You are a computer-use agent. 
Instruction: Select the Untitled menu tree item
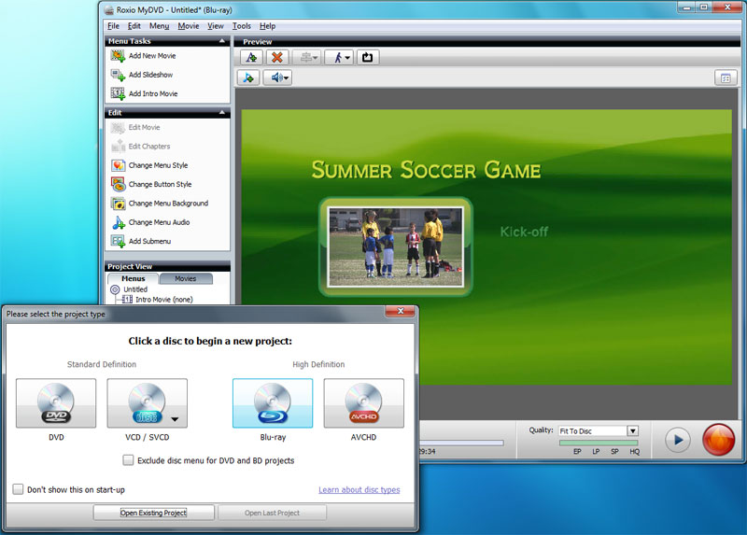pyautogui.click(x=135, y=289)
